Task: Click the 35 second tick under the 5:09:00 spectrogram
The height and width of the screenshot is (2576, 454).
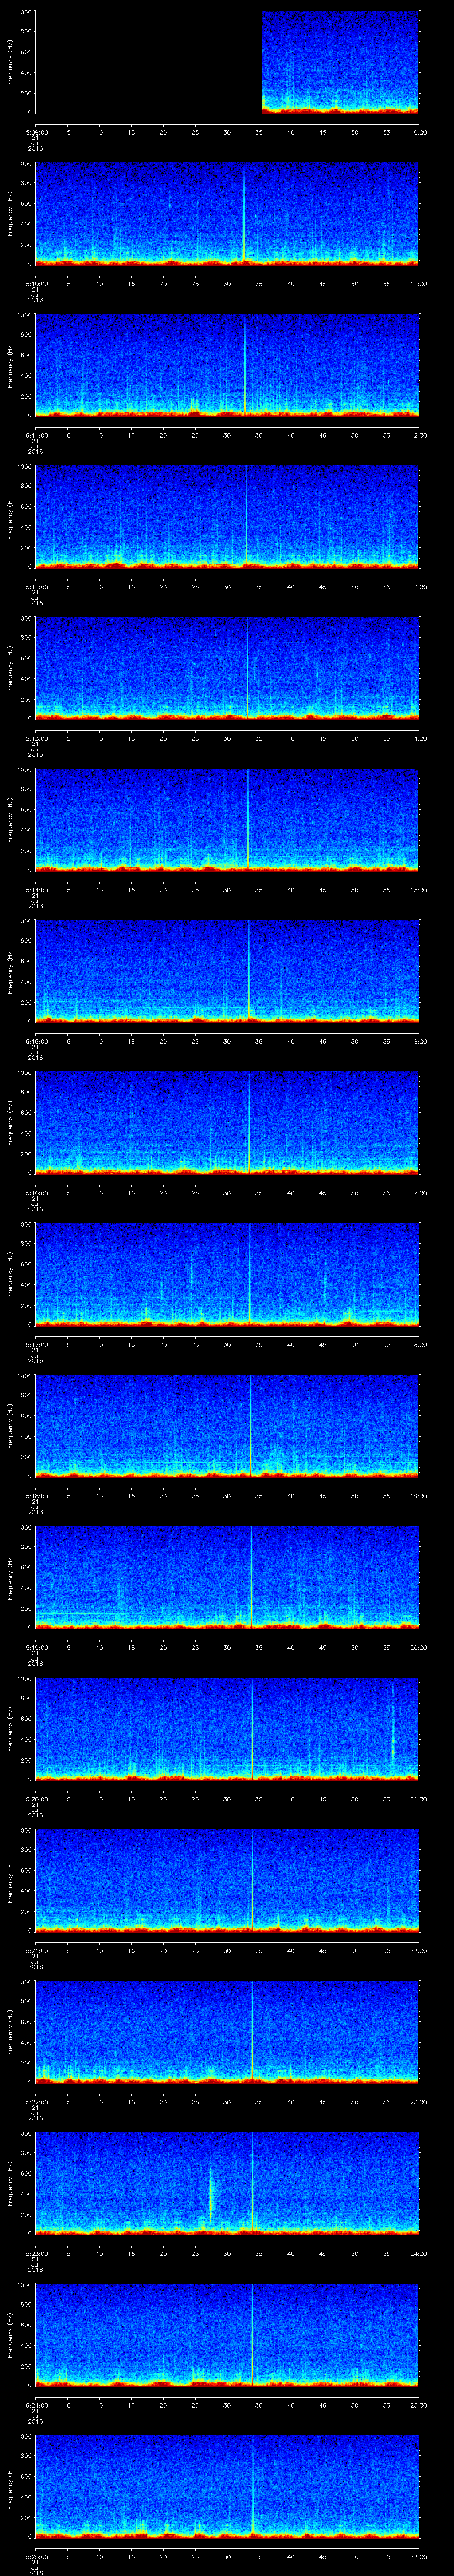Action: pyautogui.click(x=259, y=132)
